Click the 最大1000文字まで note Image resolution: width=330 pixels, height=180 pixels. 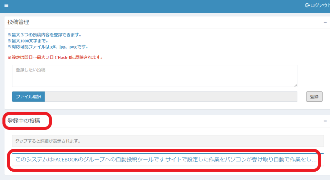click(x=28, y=41)
